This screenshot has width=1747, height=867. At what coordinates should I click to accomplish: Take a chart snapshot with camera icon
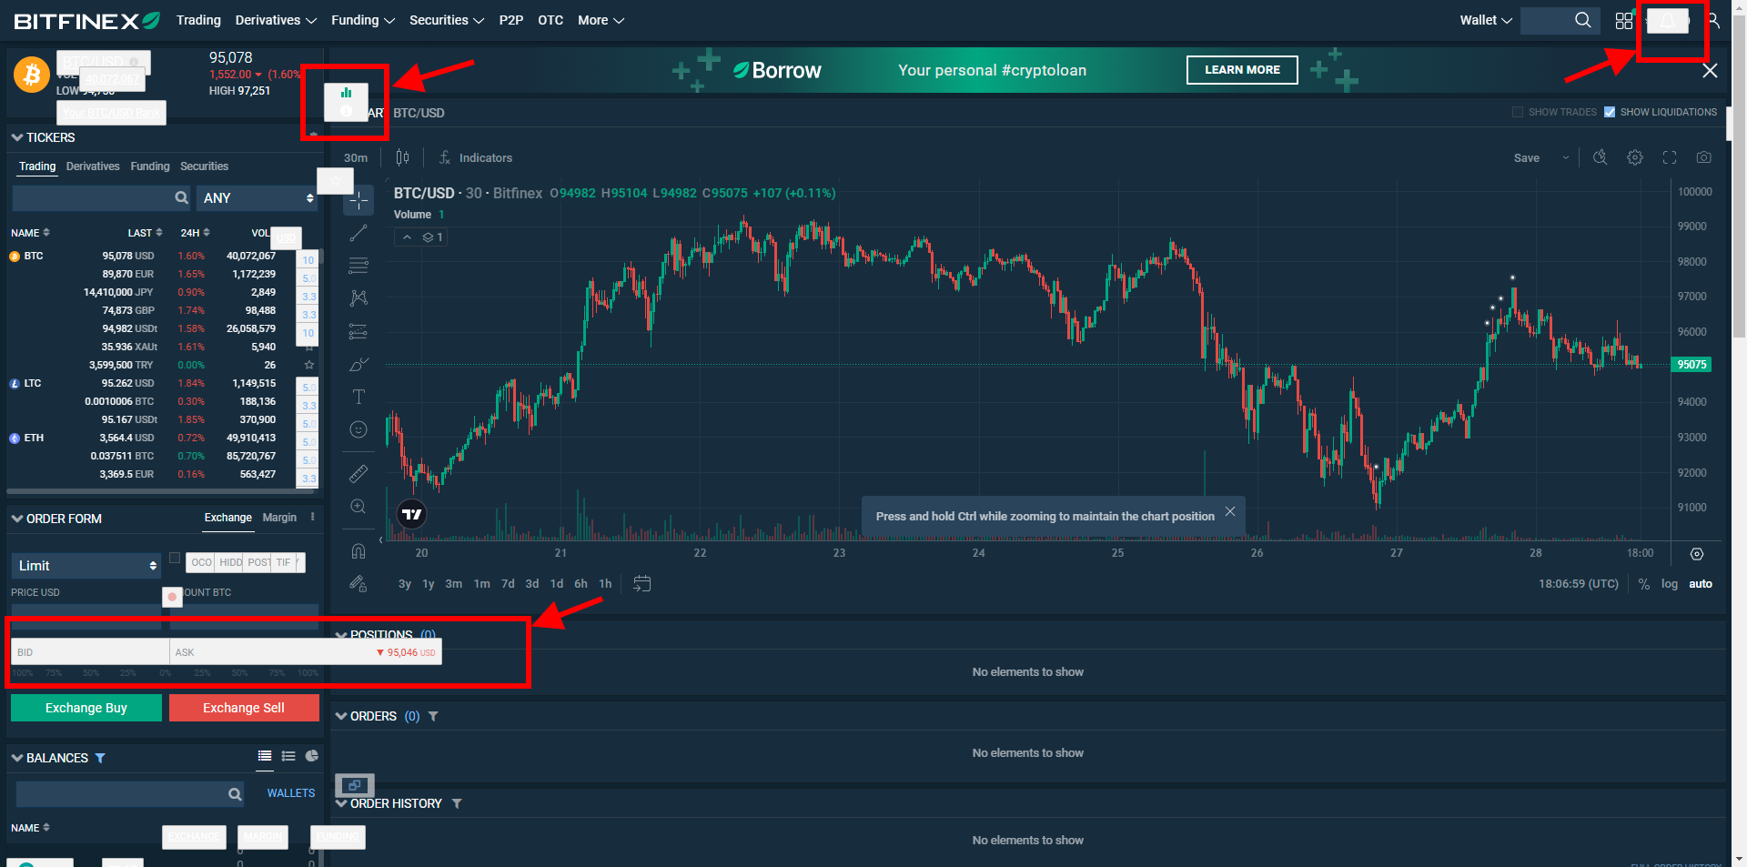[x=1704, y=157]
